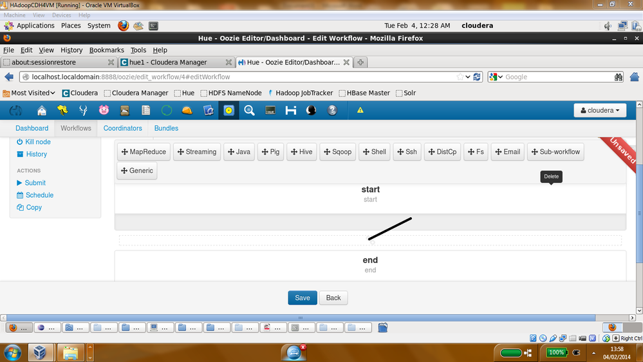643x362 pixels.
Task: Open the File Browser icon
Action: (125, 110)
